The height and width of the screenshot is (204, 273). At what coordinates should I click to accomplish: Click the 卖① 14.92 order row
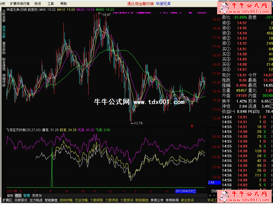pyautogui.click(x=247, y=43)
